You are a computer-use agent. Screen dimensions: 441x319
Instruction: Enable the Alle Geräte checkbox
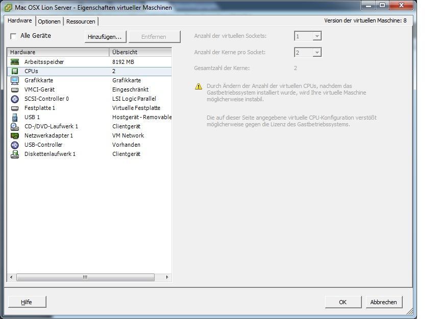(x=13, y=36)
